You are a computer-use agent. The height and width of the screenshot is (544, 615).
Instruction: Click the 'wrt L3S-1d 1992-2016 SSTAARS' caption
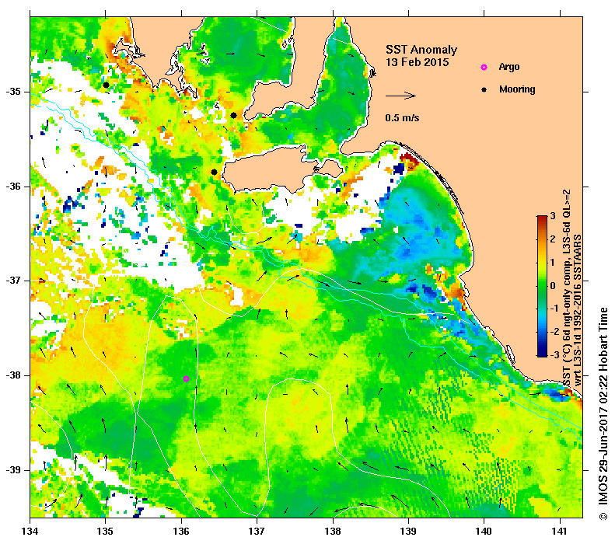coord(578,309)
